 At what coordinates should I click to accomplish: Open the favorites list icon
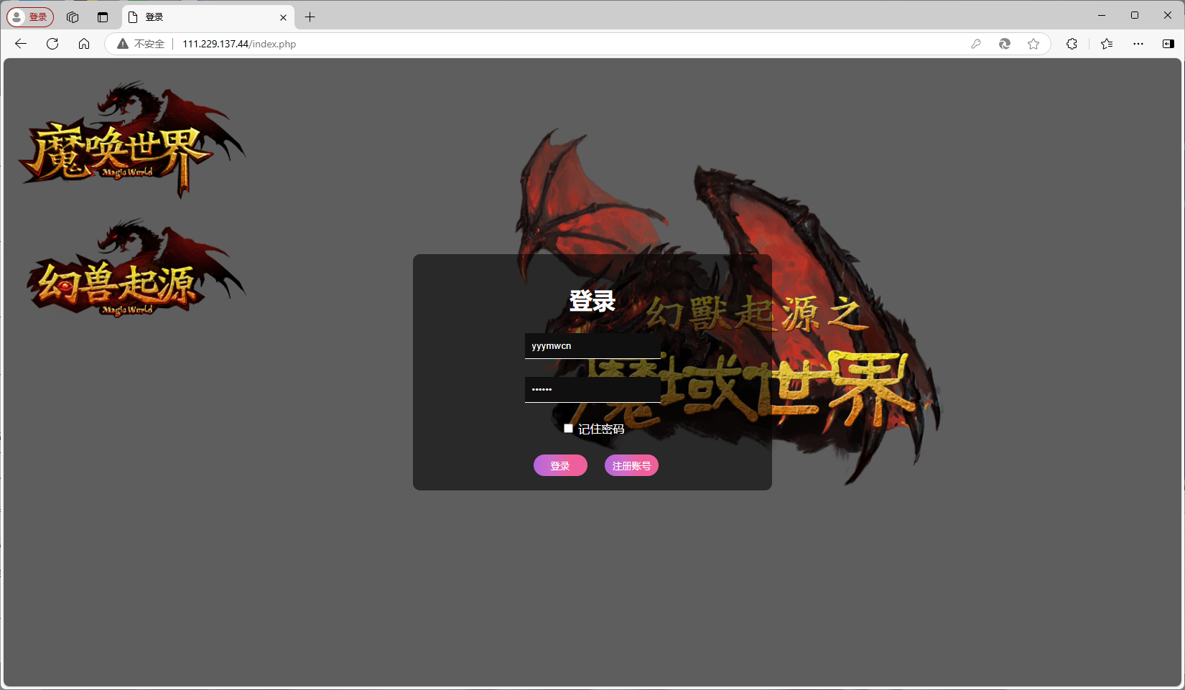pyautogui.click(x=1107, y=44)
